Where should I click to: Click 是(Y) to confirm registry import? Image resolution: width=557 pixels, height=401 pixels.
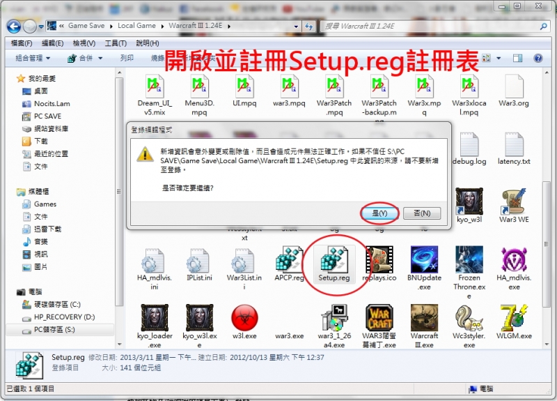[x=379, y=213]
